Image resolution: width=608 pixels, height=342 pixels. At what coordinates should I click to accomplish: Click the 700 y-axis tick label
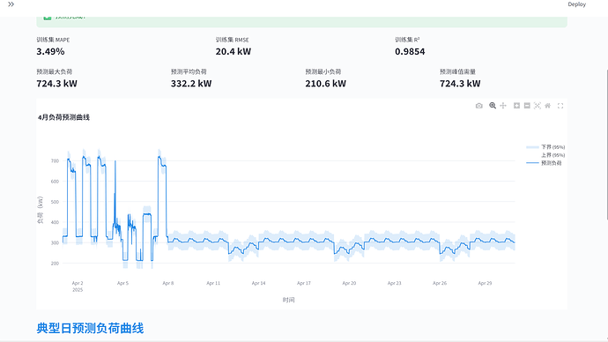[55, 161]
